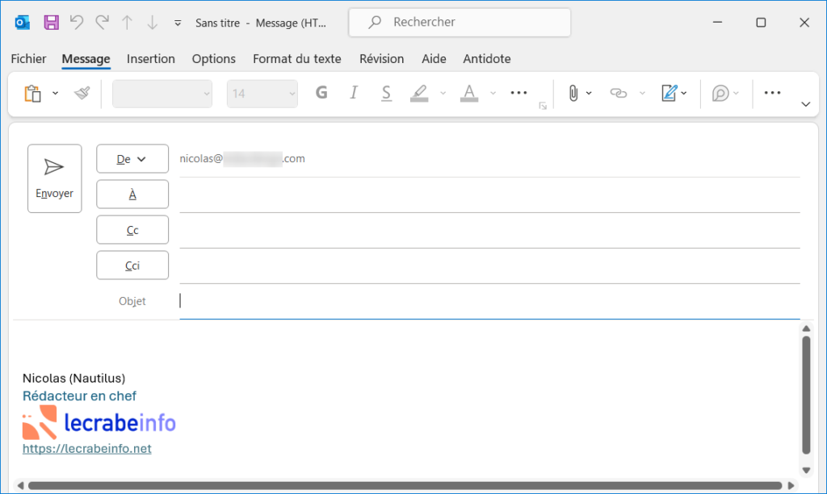Collapse the ribbon with the bottom chevron
827x494 pixels.
(805, 104)
